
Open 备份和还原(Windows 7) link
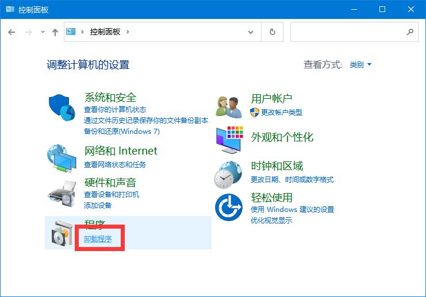click(x=122, y=132)
